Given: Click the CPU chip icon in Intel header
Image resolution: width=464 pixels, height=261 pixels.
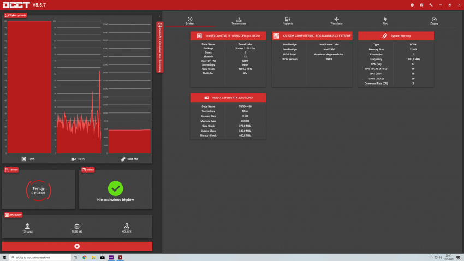Looking at the screenshot, I should [199, 36].
